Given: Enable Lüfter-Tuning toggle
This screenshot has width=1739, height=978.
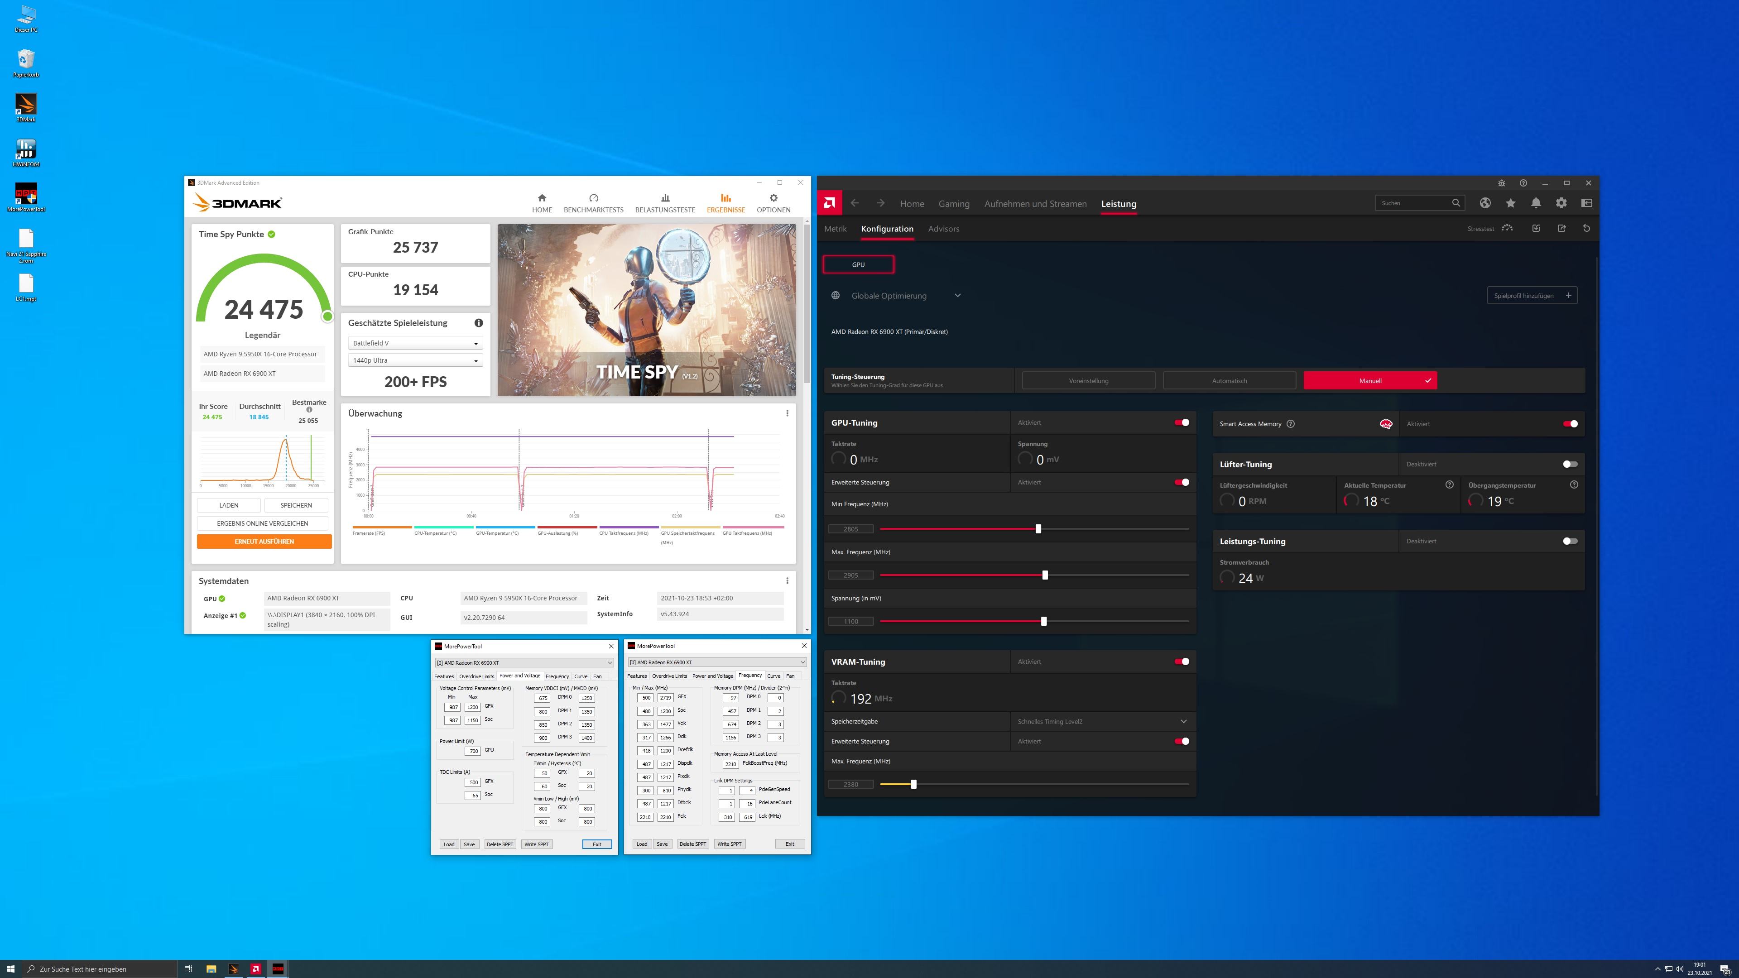Looking at the screenshot, I should (x=1570, y=465).
